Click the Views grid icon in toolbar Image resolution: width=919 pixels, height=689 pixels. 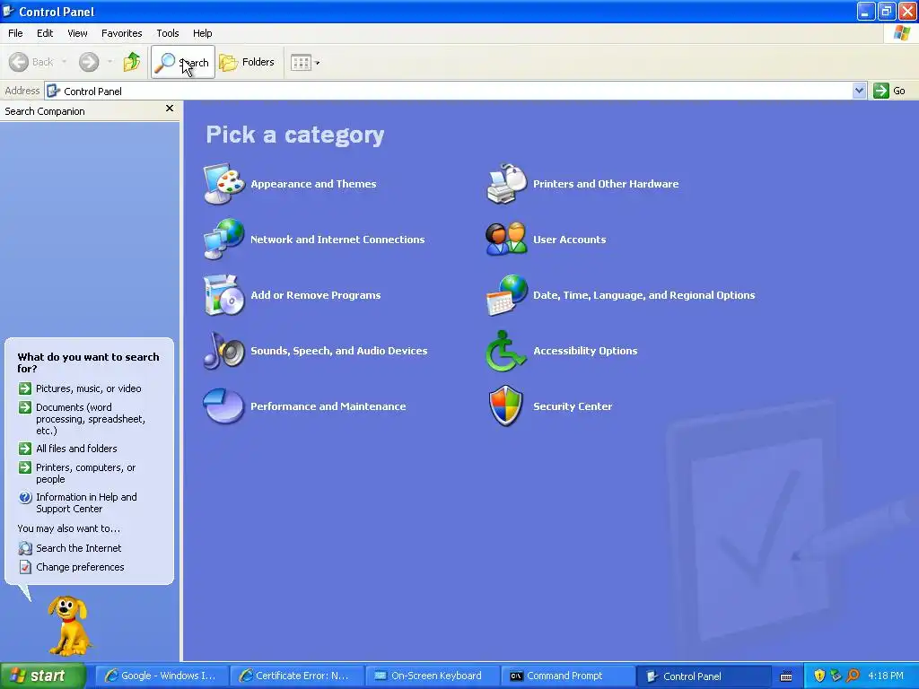coord(302,63)
